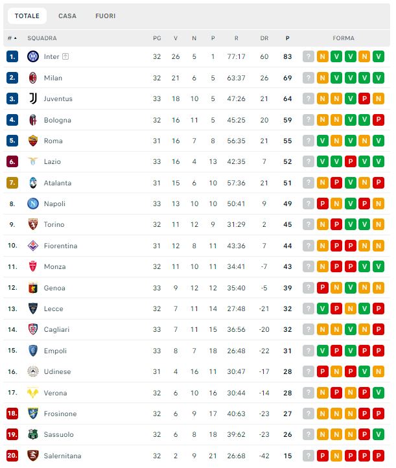The image size is (396, 468).
Task: Click the Fiorentina club crest icon
Action: 33,246
